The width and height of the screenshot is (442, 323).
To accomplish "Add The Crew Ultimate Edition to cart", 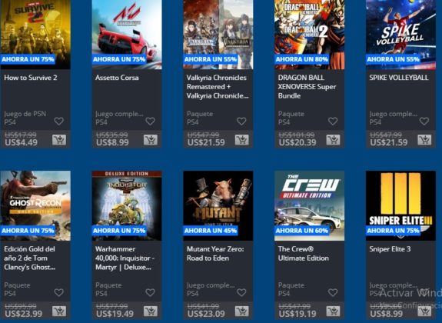I will (x=333, y=311).
